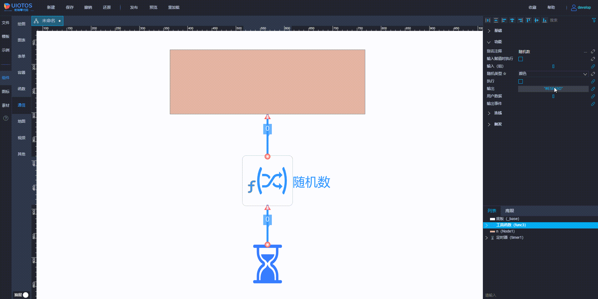Open the 通信 category in component sidebar

pyautogui.click(x=21, y=105)
